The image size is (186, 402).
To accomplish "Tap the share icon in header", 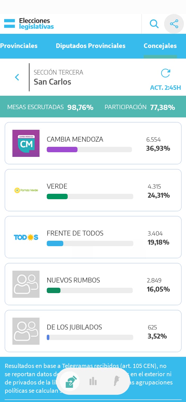I will click(x=174, y=24).
